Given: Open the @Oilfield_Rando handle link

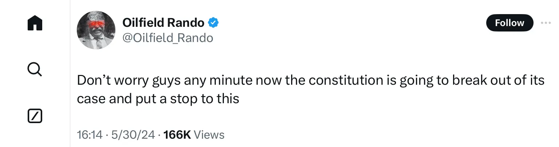Looking at the screenshot, I should pyautogui.click(x=168, y=38).
